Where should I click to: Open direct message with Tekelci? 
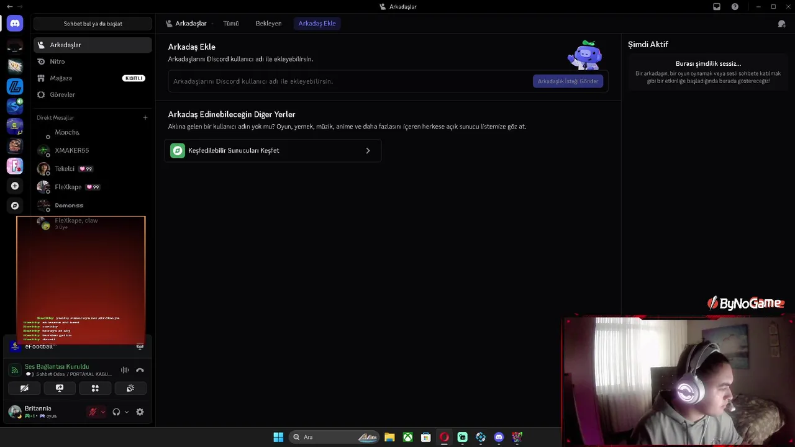point(93,169)
